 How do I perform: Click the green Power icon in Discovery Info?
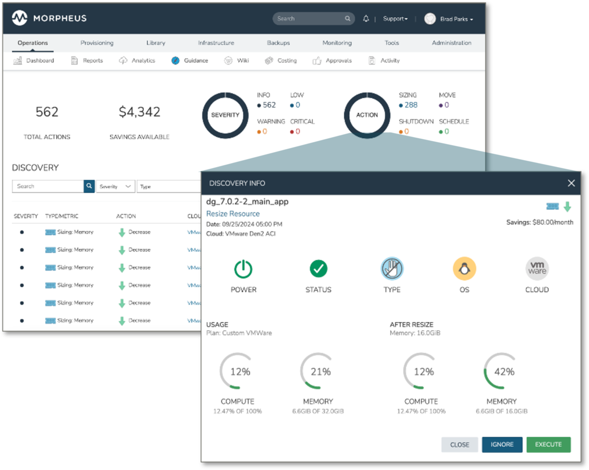point(243,269)
